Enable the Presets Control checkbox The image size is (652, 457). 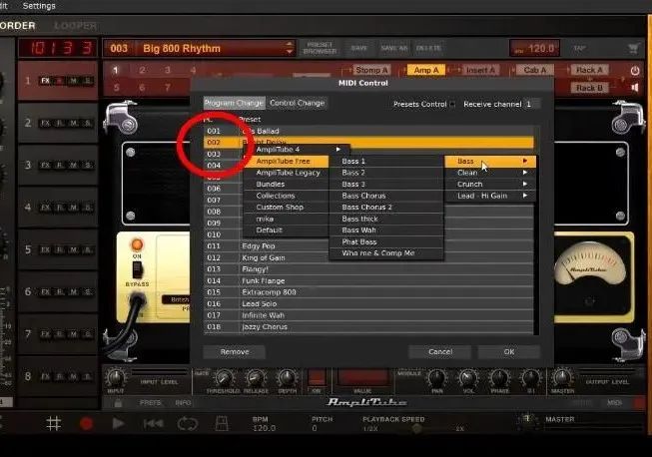point(452,105)
